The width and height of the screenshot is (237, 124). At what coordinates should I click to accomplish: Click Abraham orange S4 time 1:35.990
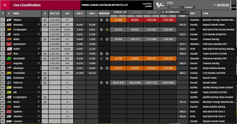coord(168,68)
